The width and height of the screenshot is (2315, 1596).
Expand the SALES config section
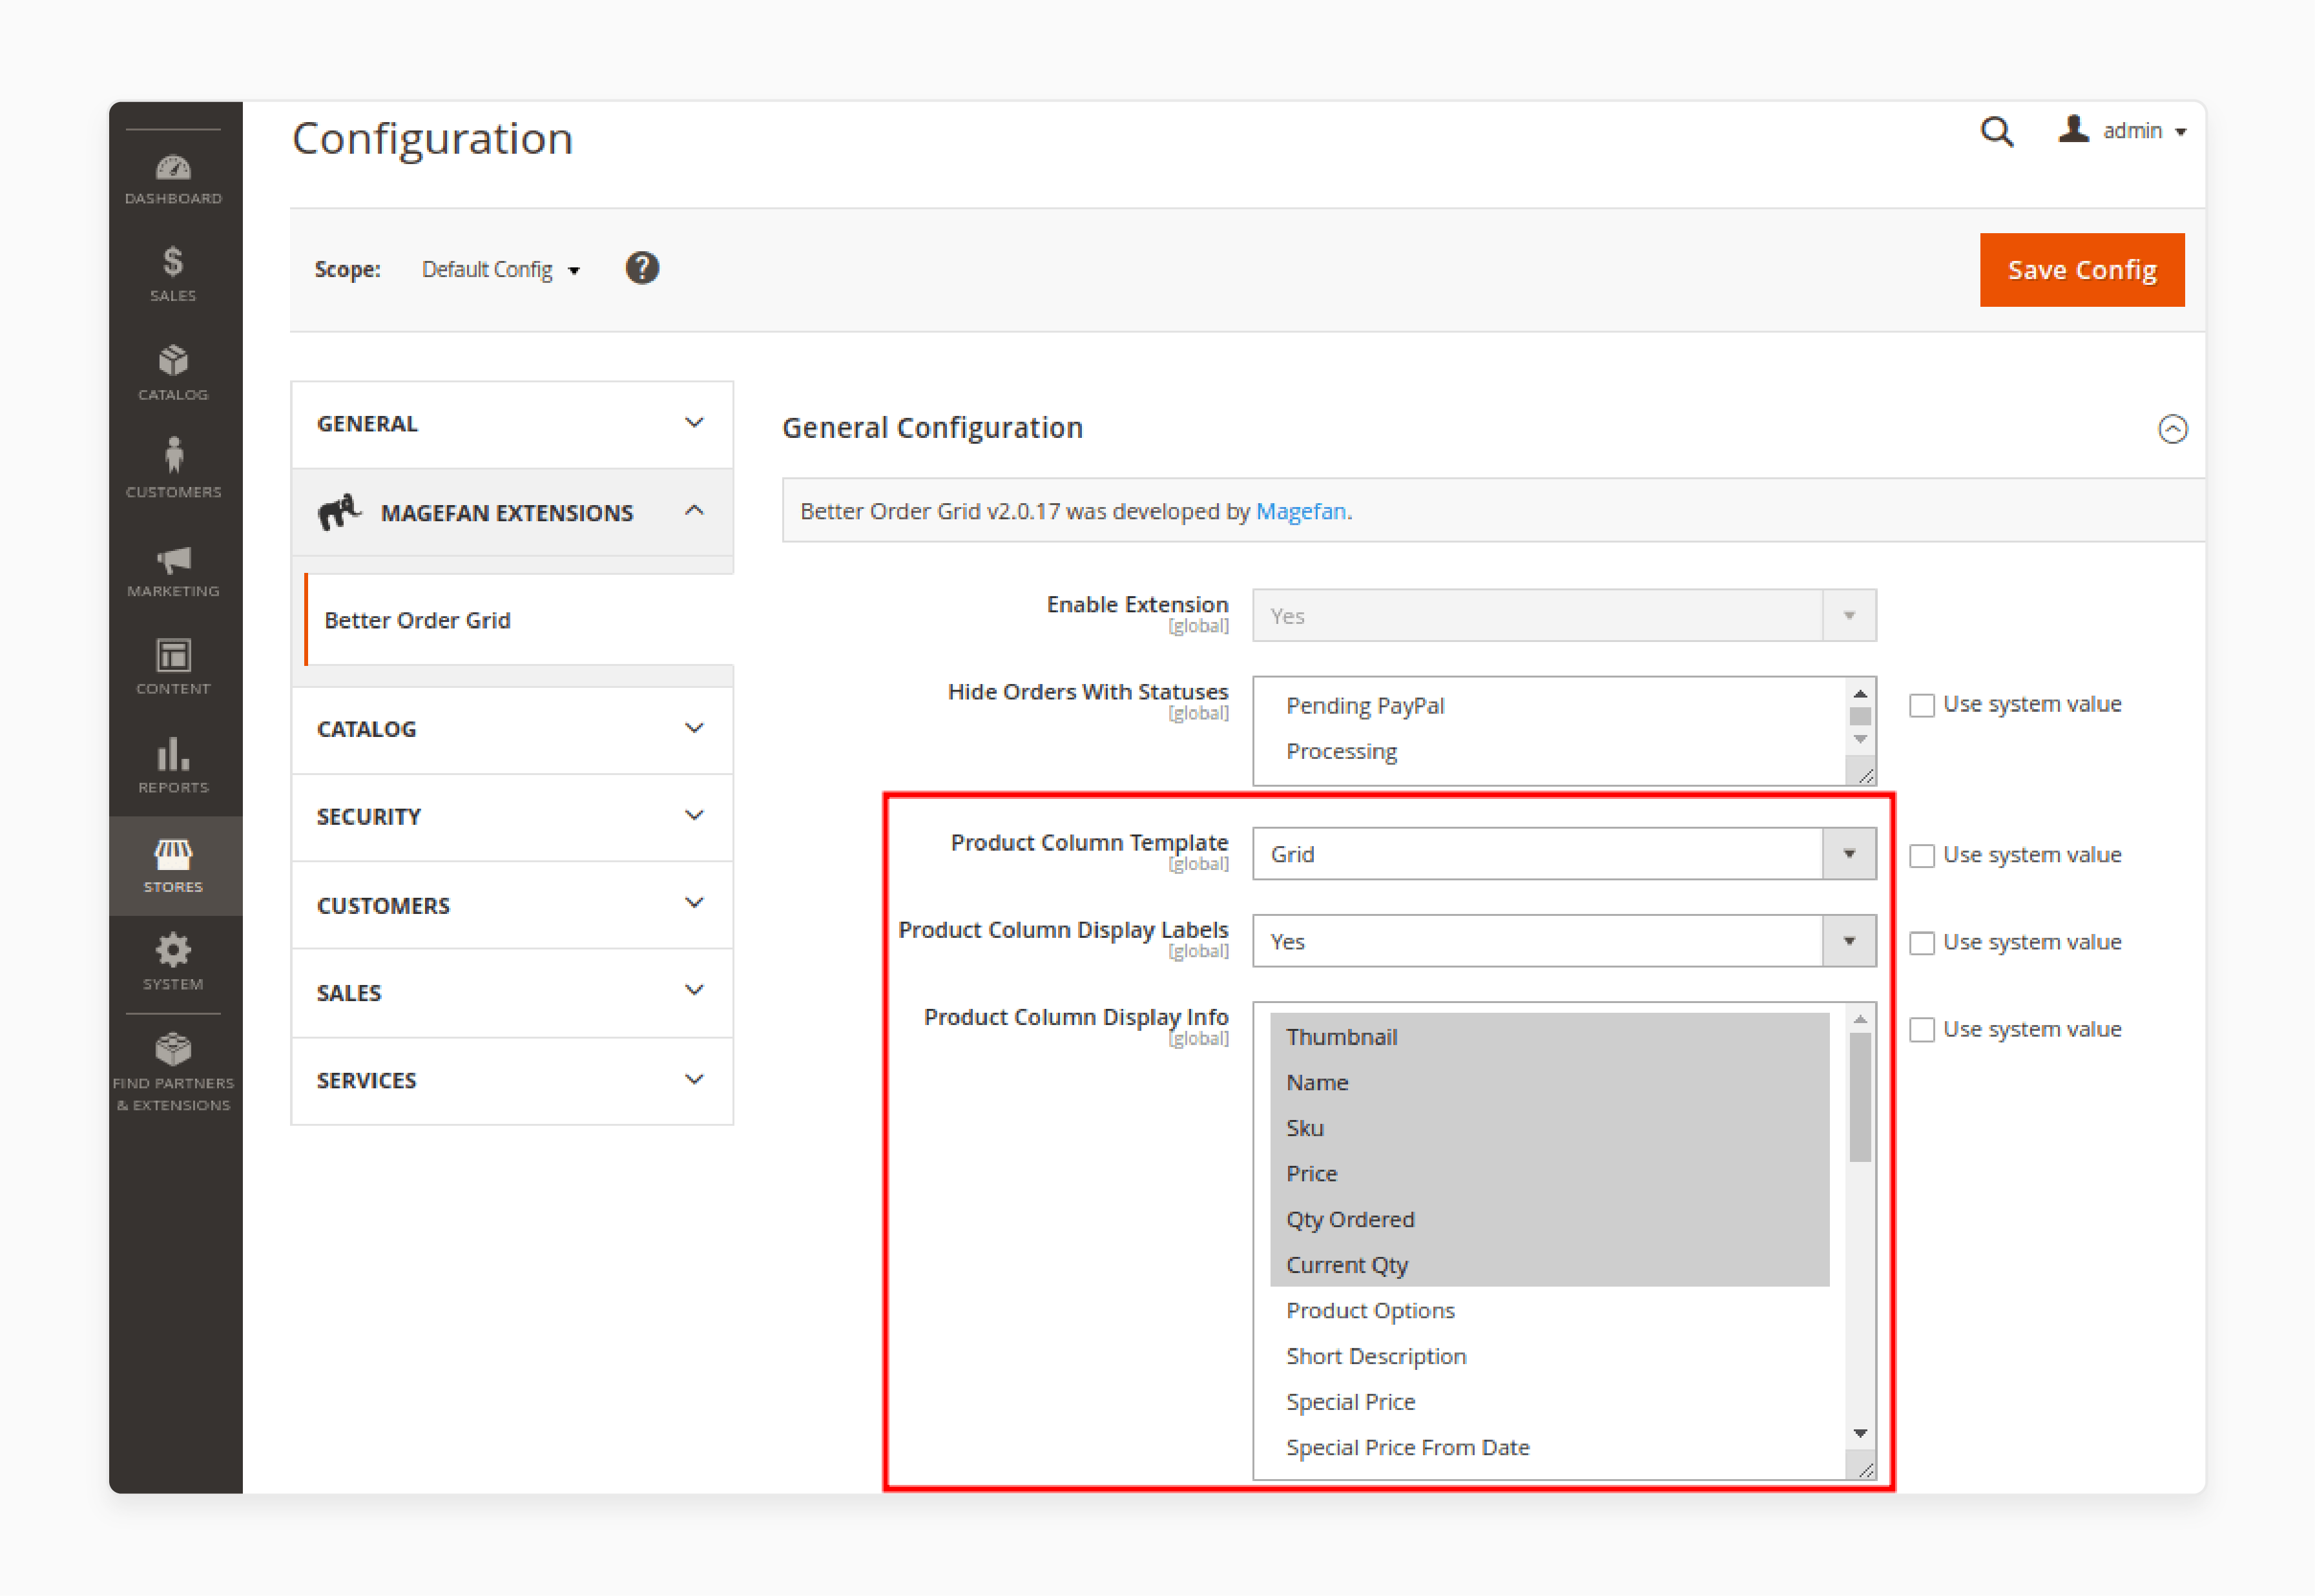[511, 993]
